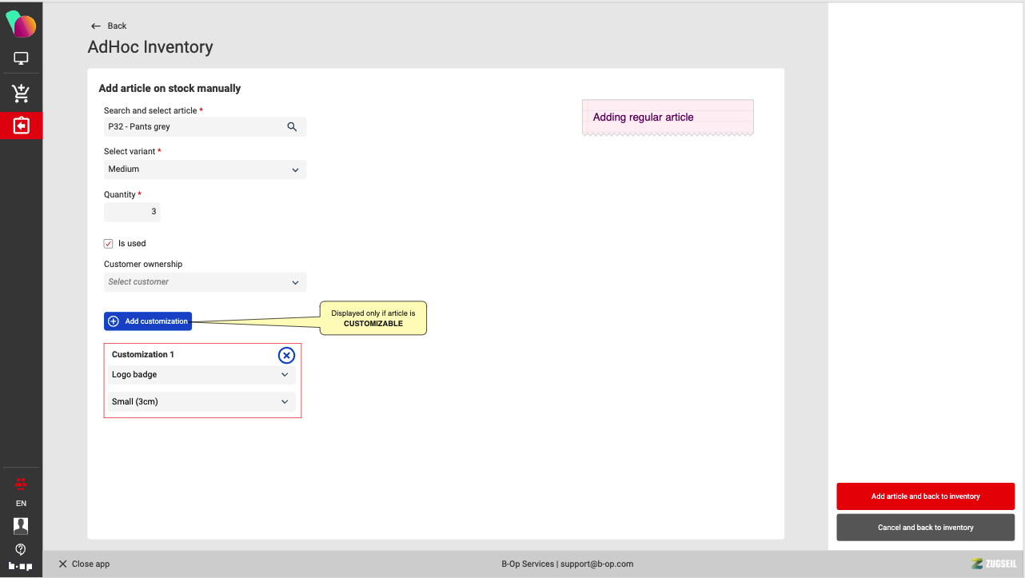The width and height of the screenshot is (1025, 578).
Task: Uncheck the 'Is used' checkbox
Action: (x=109, y=244)
